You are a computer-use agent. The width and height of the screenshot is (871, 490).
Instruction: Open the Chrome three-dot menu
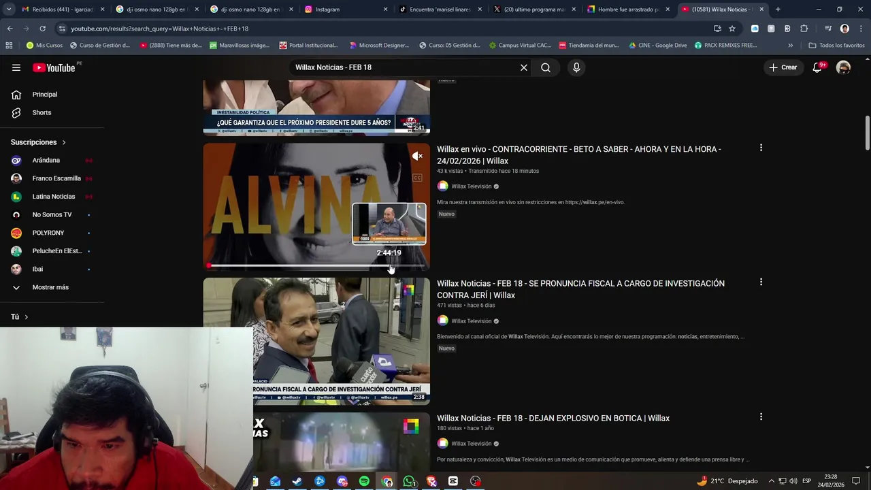click(861, 29)
